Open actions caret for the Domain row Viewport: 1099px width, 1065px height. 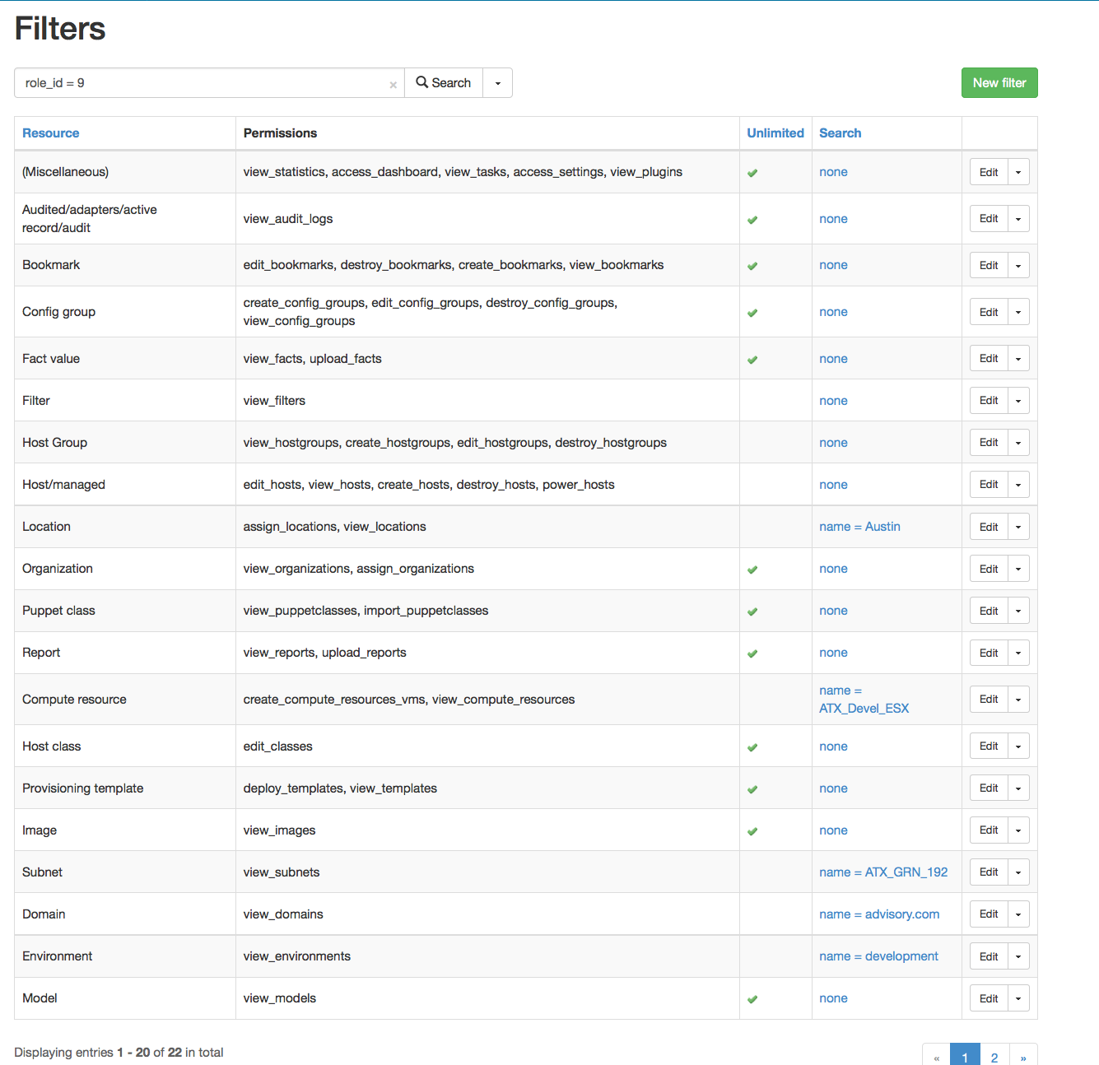click(1018, 914)
